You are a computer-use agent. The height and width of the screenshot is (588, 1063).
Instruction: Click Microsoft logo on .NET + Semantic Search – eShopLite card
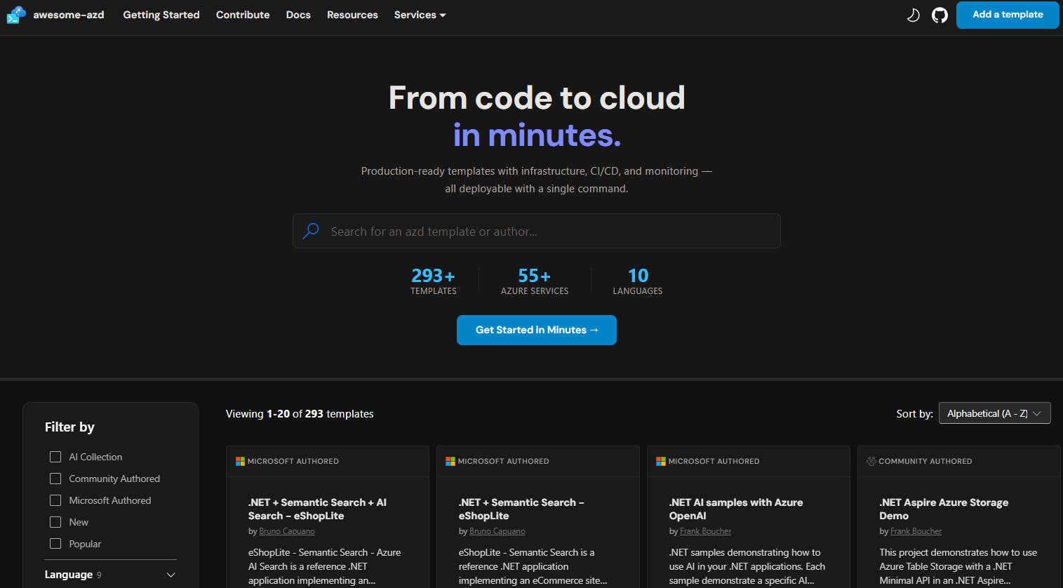pos(450,461)
